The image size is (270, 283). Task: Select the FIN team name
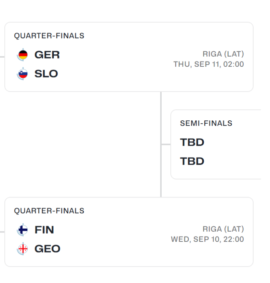click(x=44, y=230)
